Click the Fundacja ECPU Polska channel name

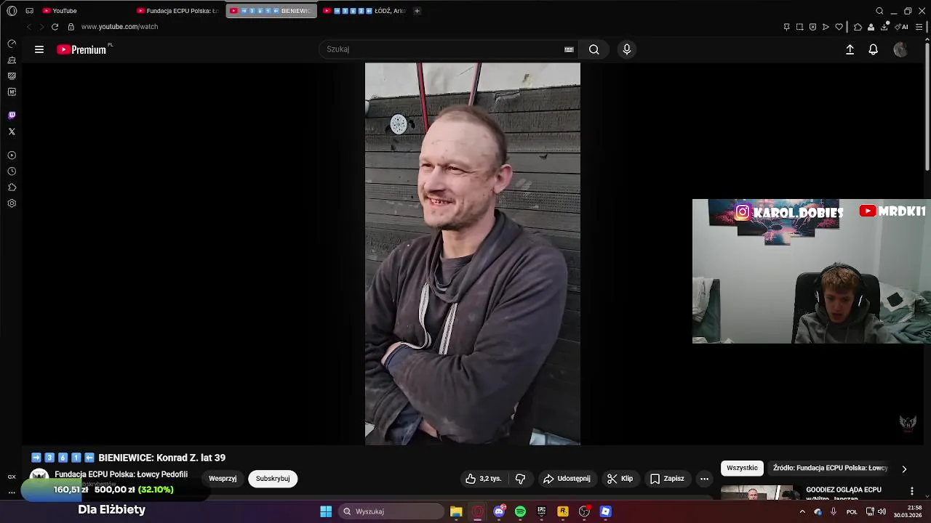click(121, 474)
